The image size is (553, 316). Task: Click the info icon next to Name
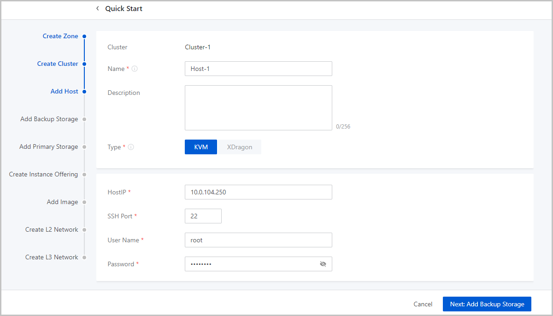(x=135, y=69)
